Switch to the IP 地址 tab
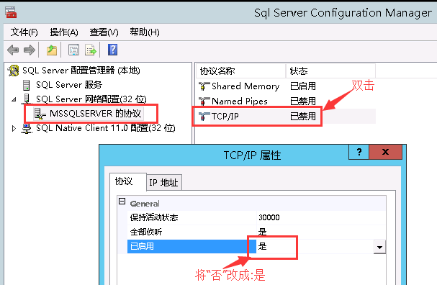 click(163, 183)
